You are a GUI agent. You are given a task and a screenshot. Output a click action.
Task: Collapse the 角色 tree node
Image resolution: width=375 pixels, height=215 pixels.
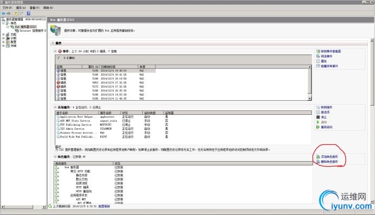point(3,23)
